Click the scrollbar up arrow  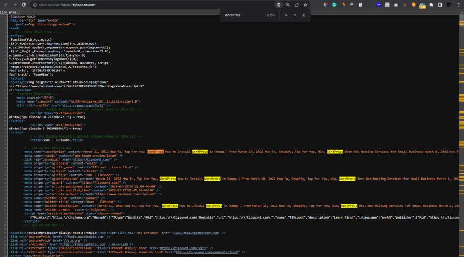(462, 13)
